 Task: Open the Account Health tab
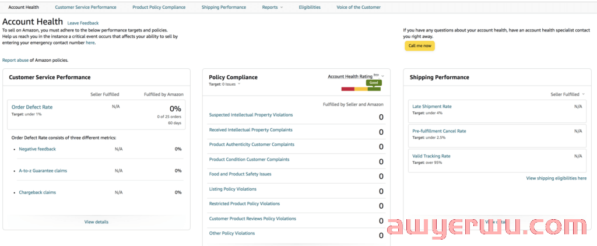(23, 7)
